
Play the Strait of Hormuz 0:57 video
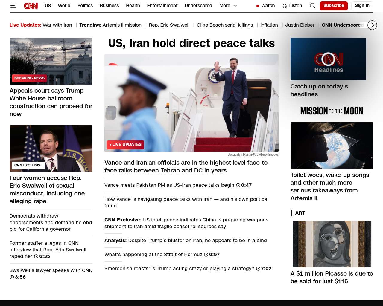point(206,255)
